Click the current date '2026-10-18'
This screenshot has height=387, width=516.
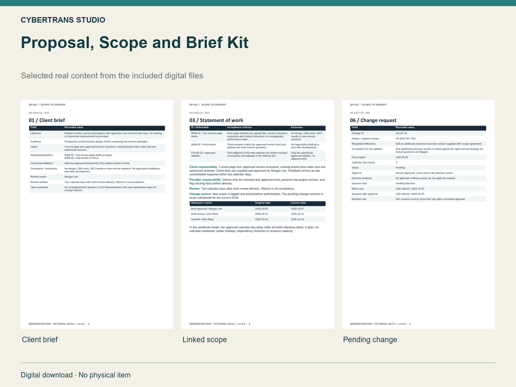pos(297,219)
